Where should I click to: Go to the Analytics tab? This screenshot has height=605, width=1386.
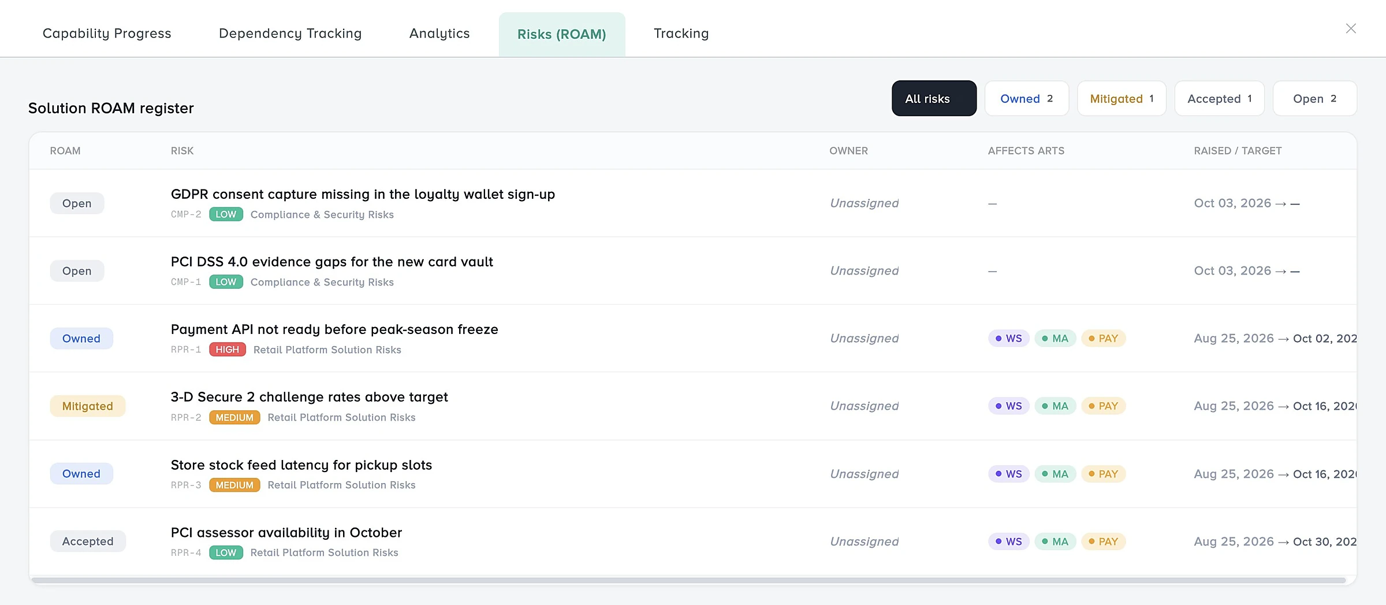pyautogui.click(x=439, y=34)
